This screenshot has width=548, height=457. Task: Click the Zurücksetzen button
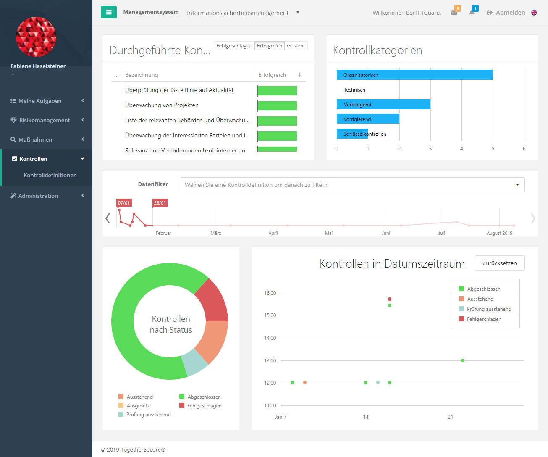coord(499,263)
